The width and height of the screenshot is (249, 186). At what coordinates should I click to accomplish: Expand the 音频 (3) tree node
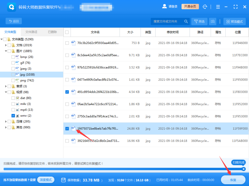[x=5, y=86]
